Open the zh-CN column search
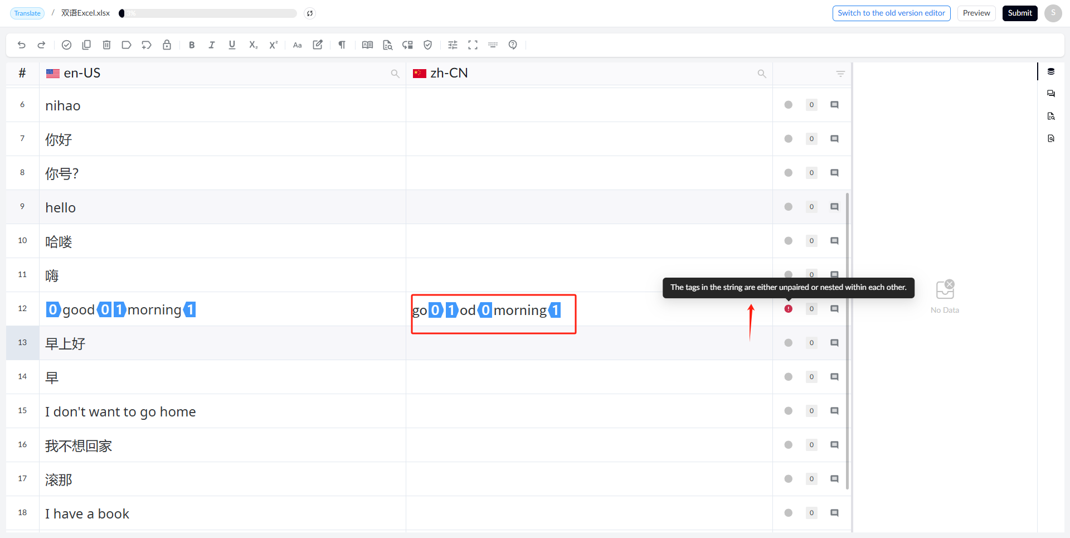Viewport: 1070px width, 538px height. click(762, 74)
